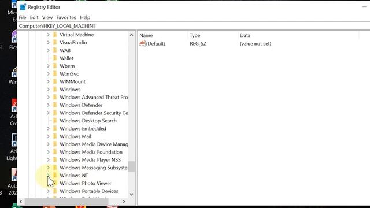
Task: Expand the Windows Messaging Subsystem key
Action: (48, 168)
